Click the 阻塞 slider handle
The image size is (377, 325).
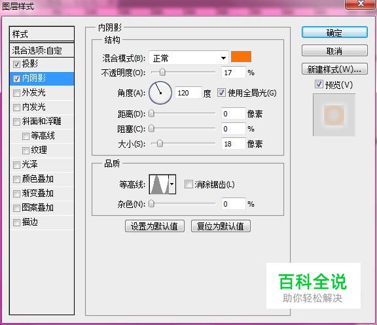click(151, 129)
